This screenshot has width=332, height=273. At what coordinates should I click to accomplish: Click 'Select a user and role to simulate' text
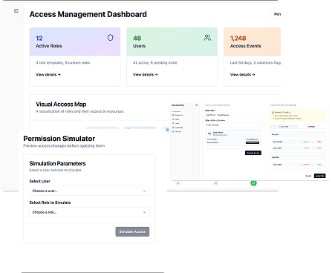point(55,170)
